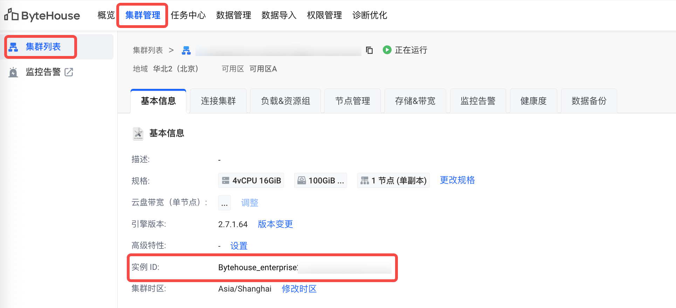Click the engine version 2.7.1.64 value

(x=233, y=224)
